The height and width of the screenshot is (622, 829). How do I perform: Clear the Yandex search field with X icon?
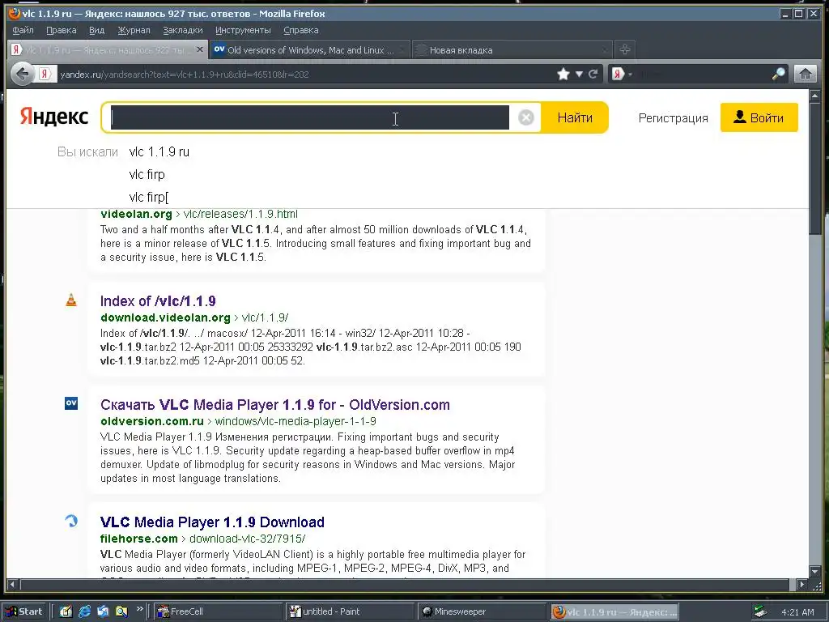(526, 117)
